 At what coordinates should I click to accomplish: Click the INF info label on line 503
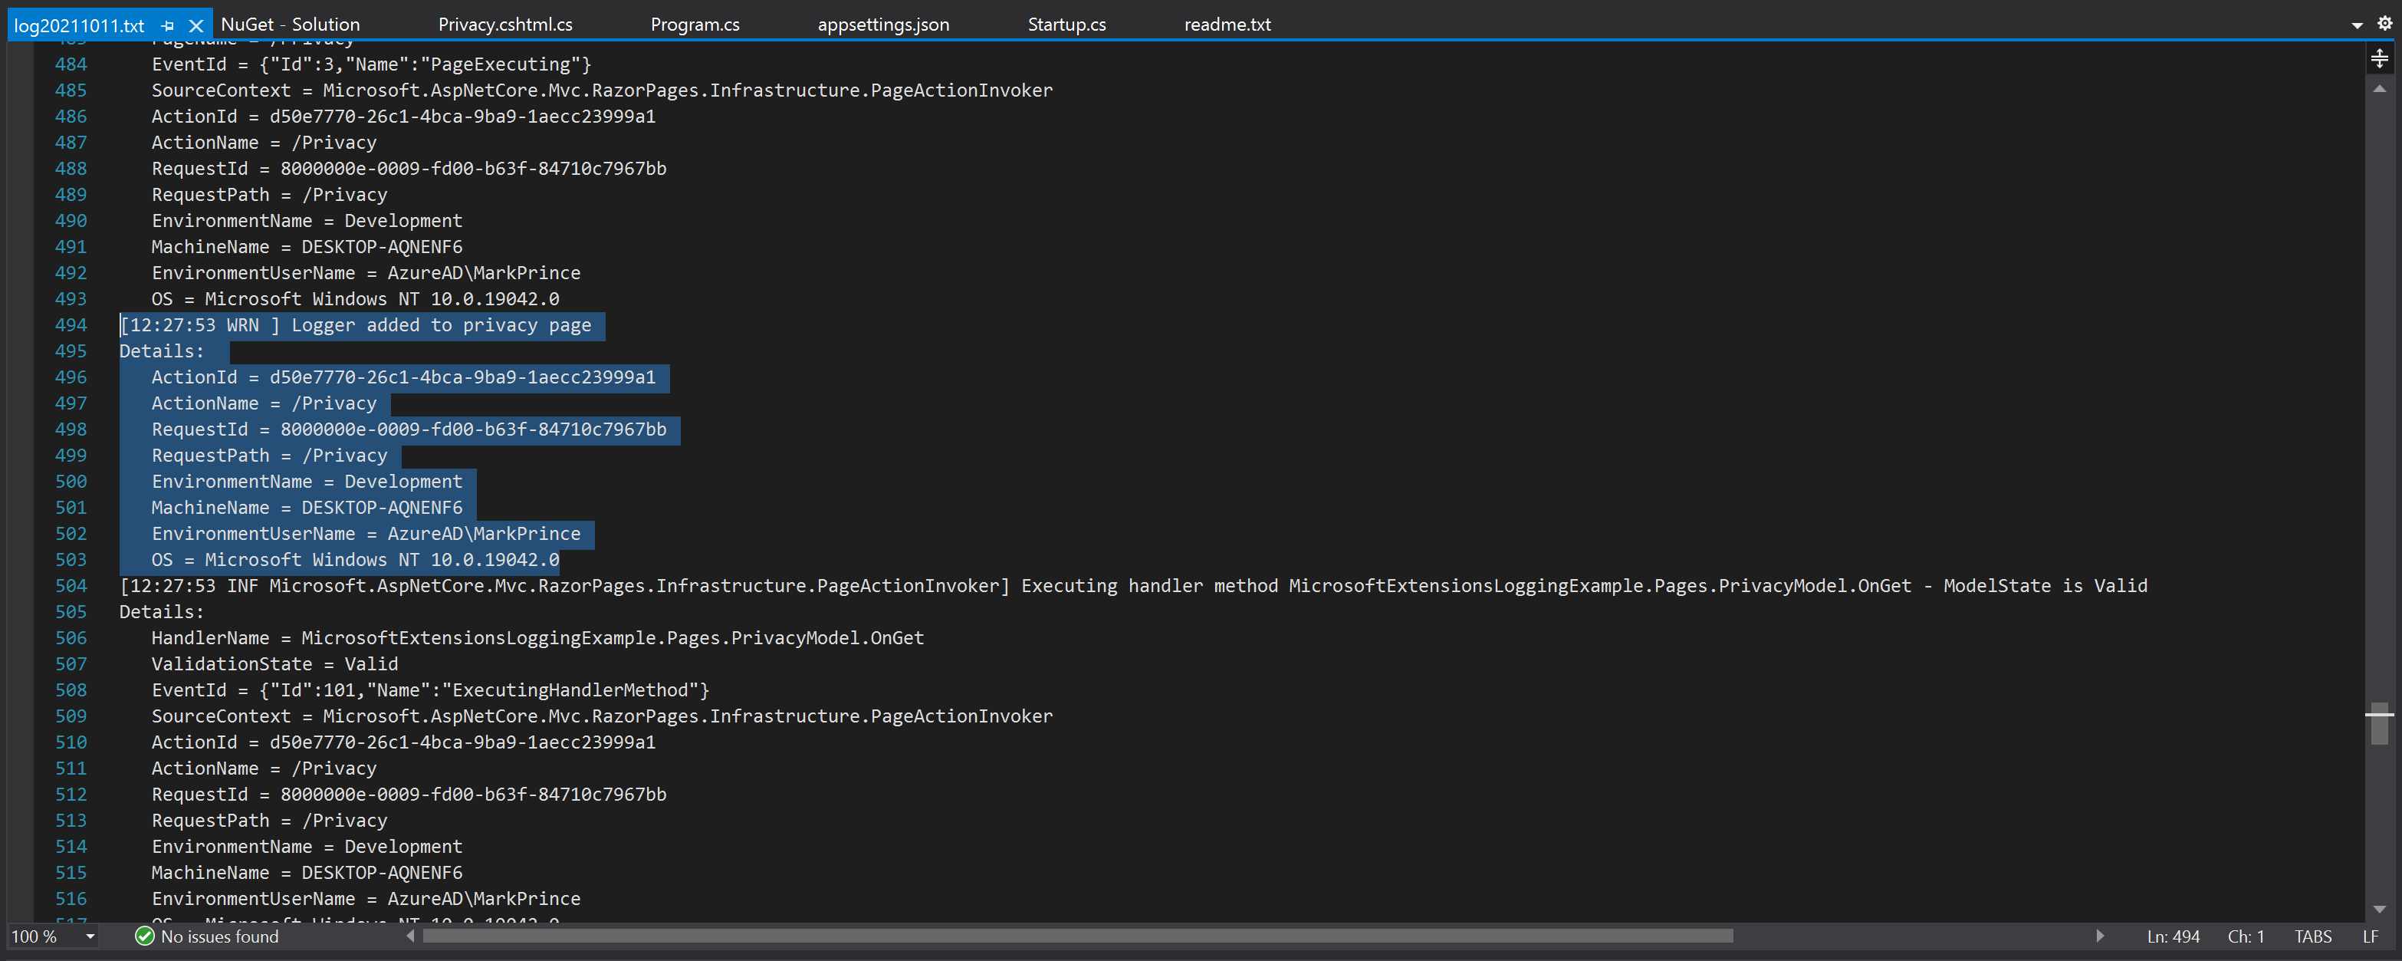click(239, 585)
